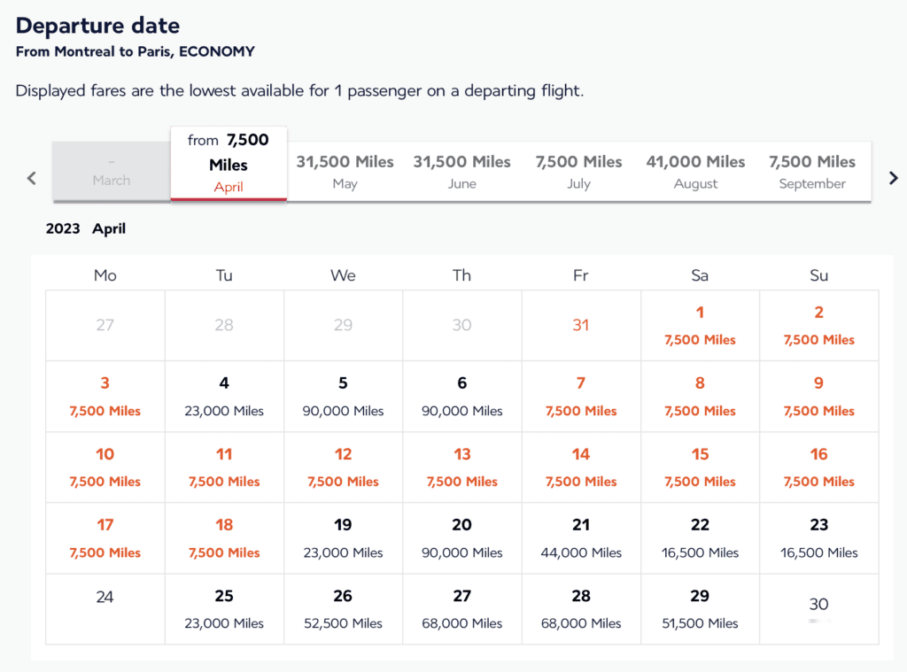
Task: Select April 13 for 7,500 Miles
Action: (x=462, y=467)
